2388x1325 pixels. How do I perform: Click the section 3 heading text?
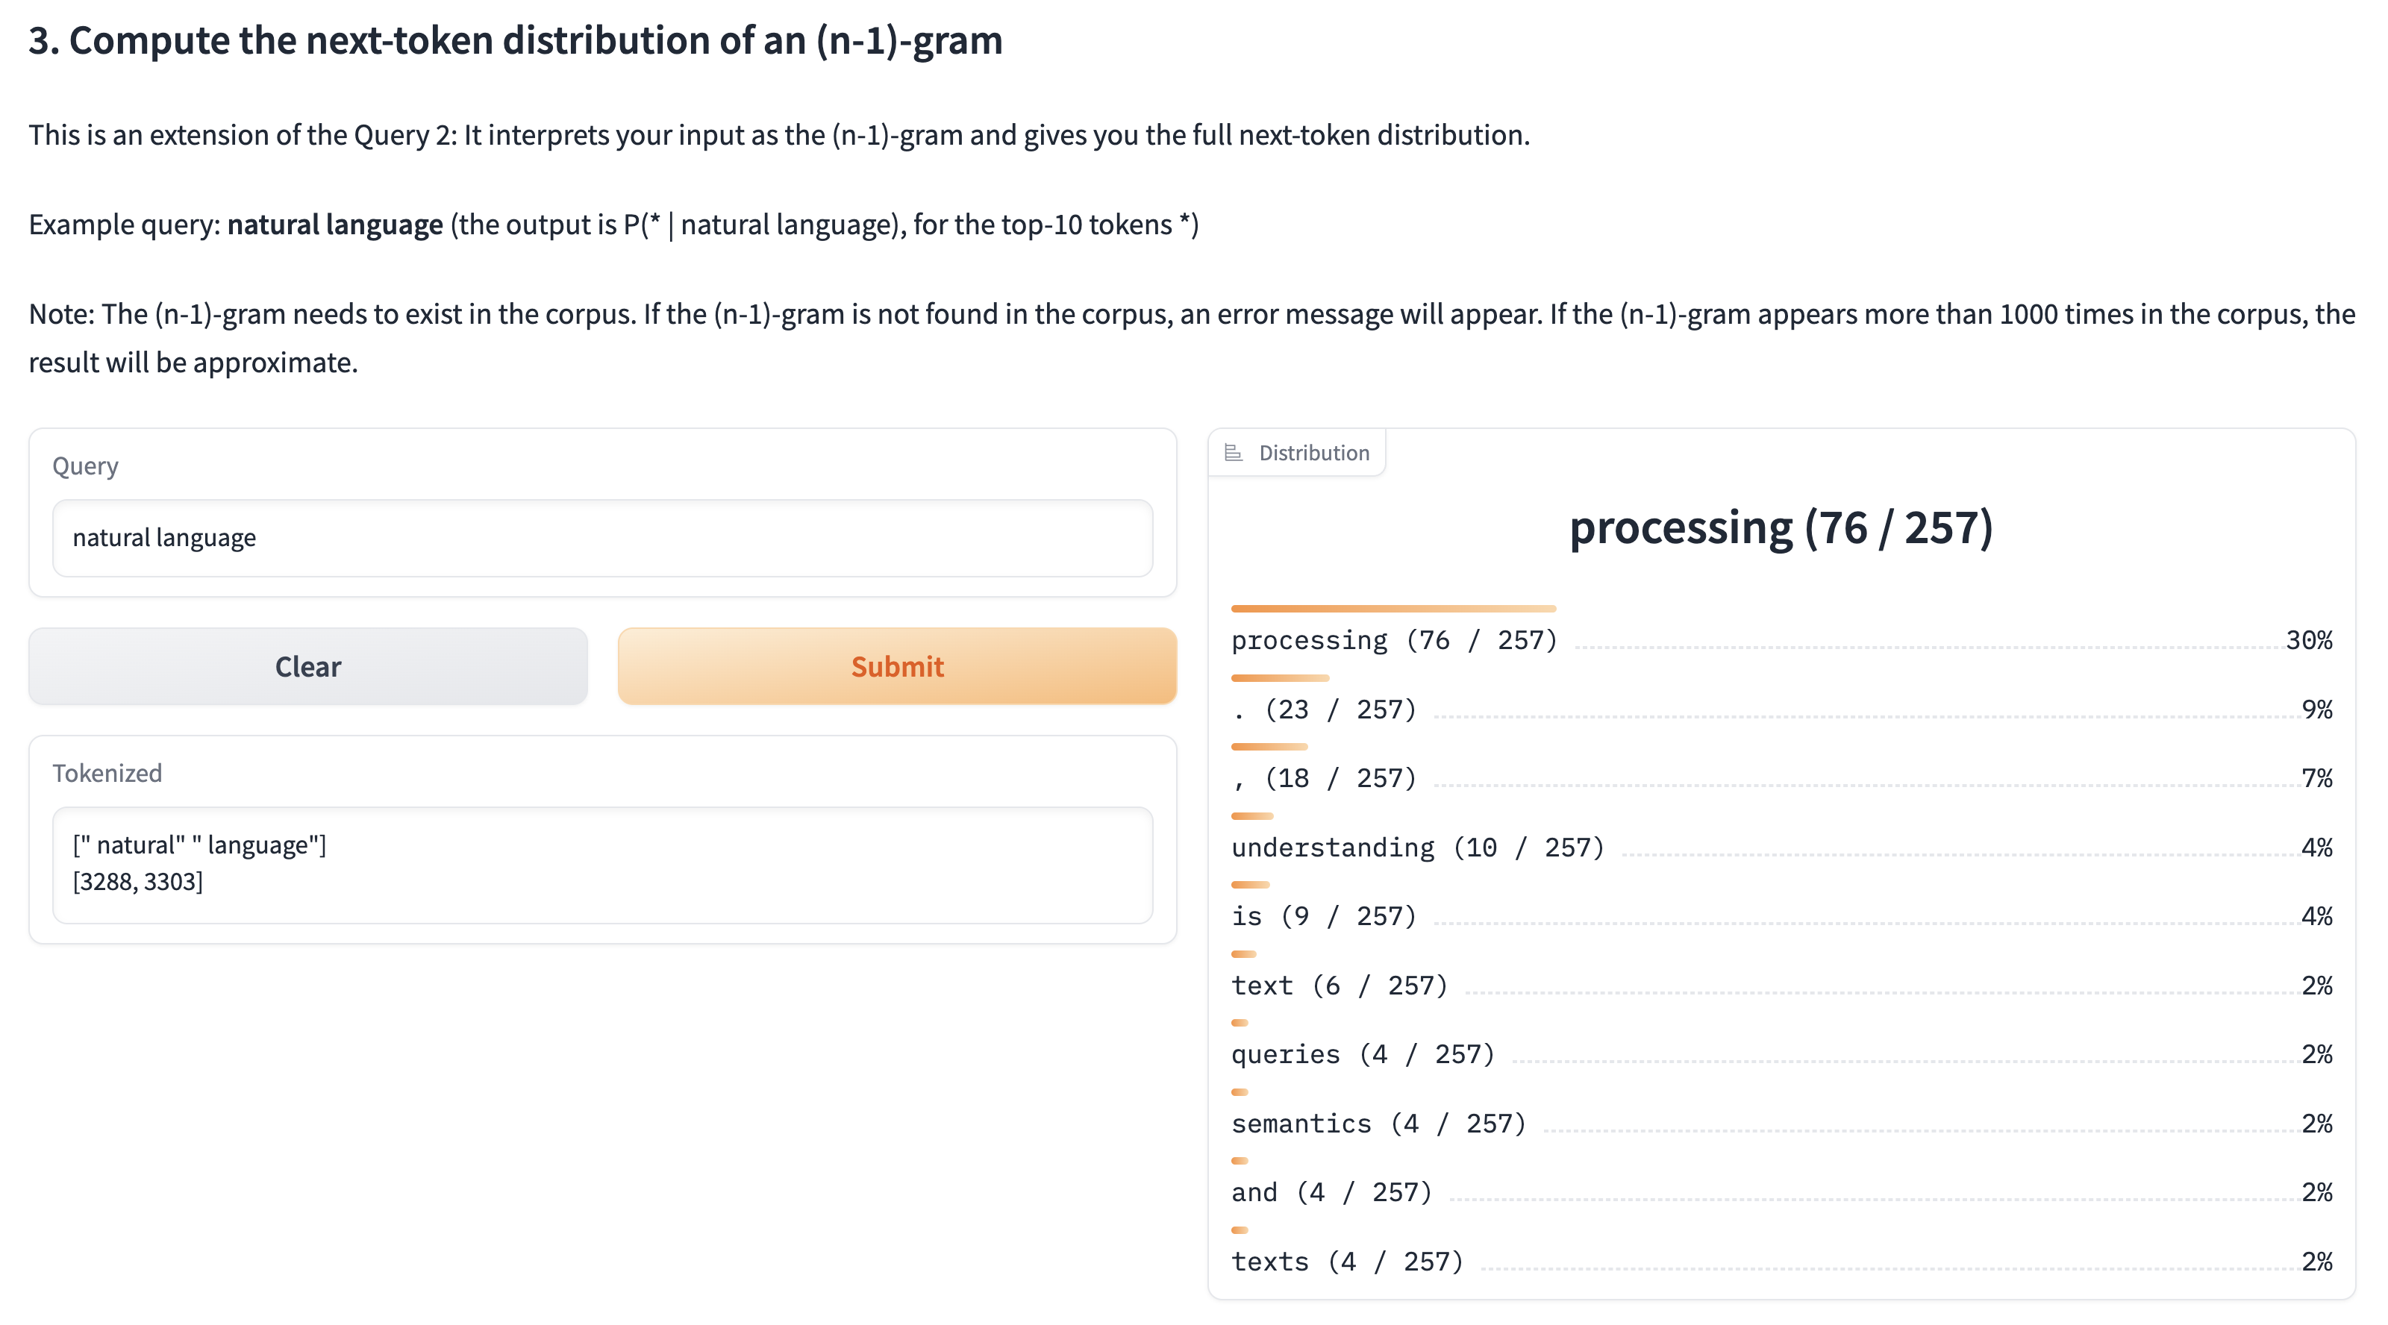[x=516, y=41]
